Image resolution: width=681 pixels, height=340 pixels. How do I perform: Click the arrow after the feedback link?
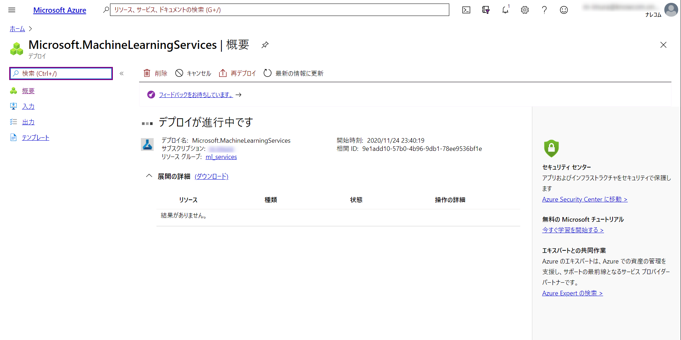pyautogui.click(x=238, y=95)
